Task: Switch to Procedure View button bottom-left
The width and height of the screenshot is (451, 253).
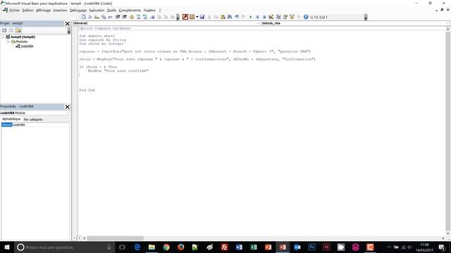Action: pos(75,238)
